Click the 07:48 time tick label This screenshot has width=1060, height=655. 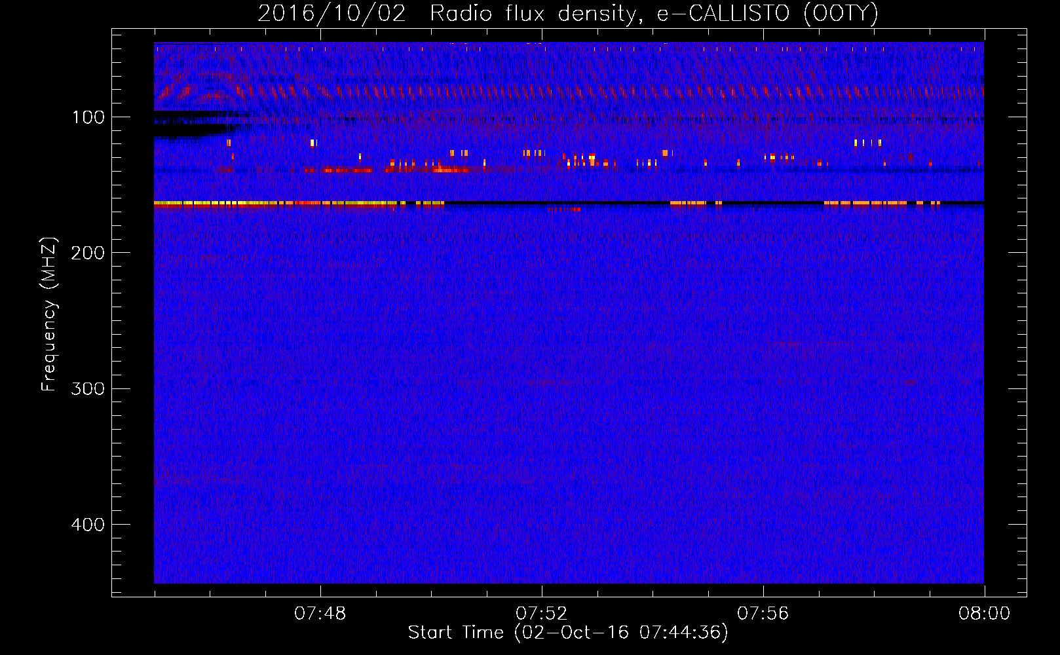pos(320,614)
